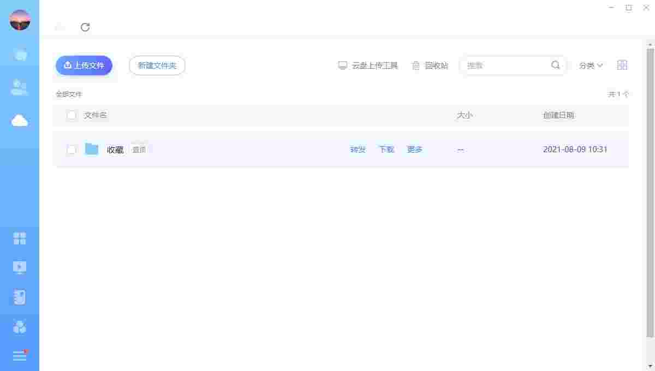The height and width of the screenshot is (371, 655).
Task: Click the 上传文件 upload button
Action: coord(84,65)
